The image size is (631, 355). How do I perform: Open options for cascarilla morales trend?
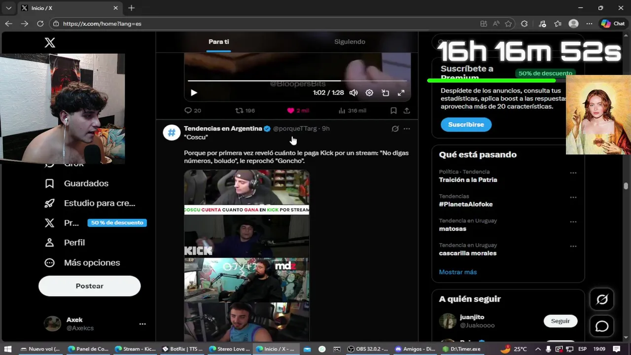573,246
